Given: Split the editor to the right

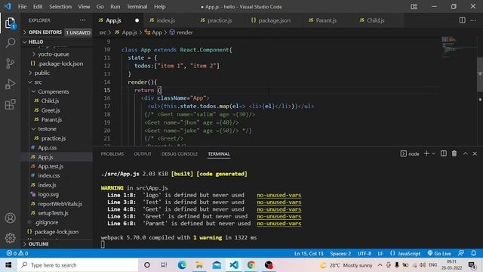Looking at the screenshot, I should click(x=462, y=20).
